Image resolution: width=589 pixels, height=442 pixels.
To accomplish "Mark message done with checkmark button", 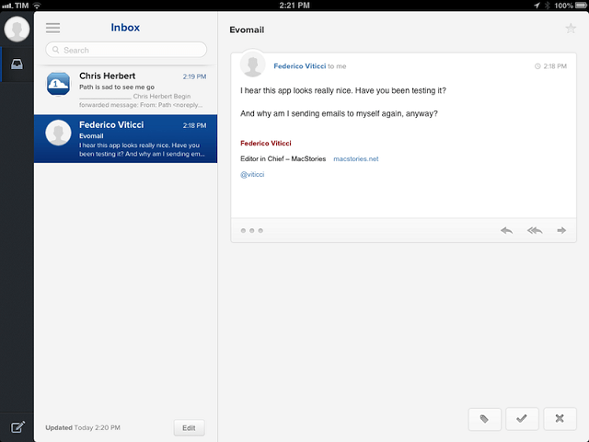I will tap(522, 419).
